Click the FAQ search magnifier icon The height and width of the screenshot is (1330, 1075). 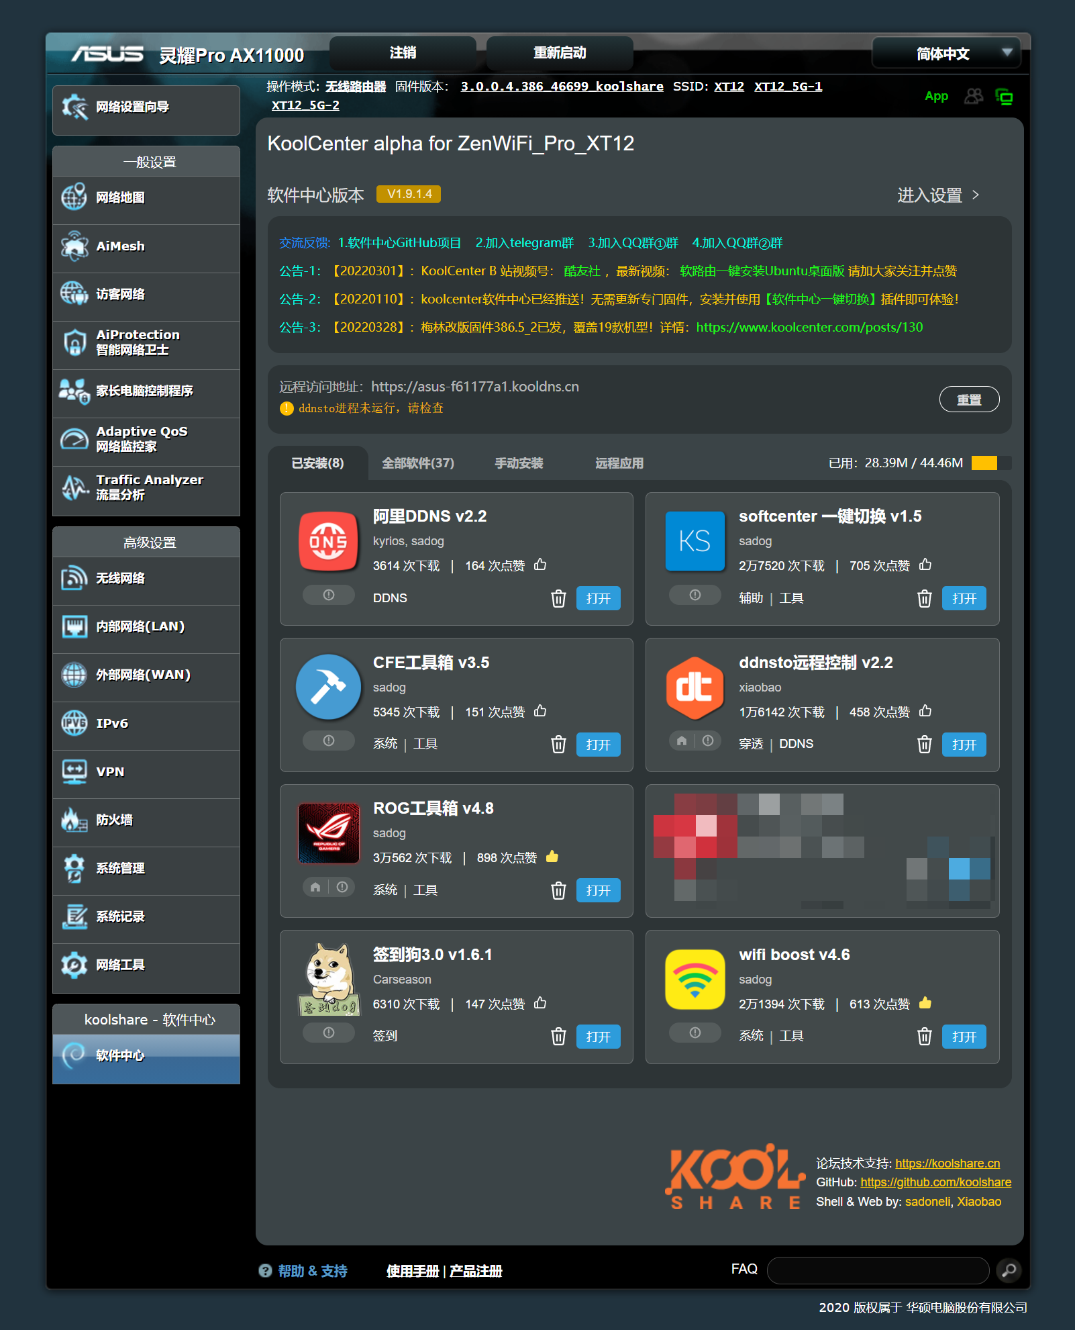click(1009, 1270)
